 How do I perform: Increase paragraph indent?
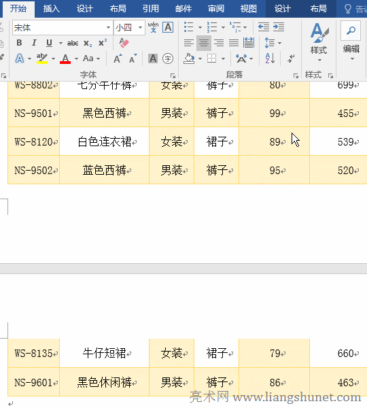[279, 27]
